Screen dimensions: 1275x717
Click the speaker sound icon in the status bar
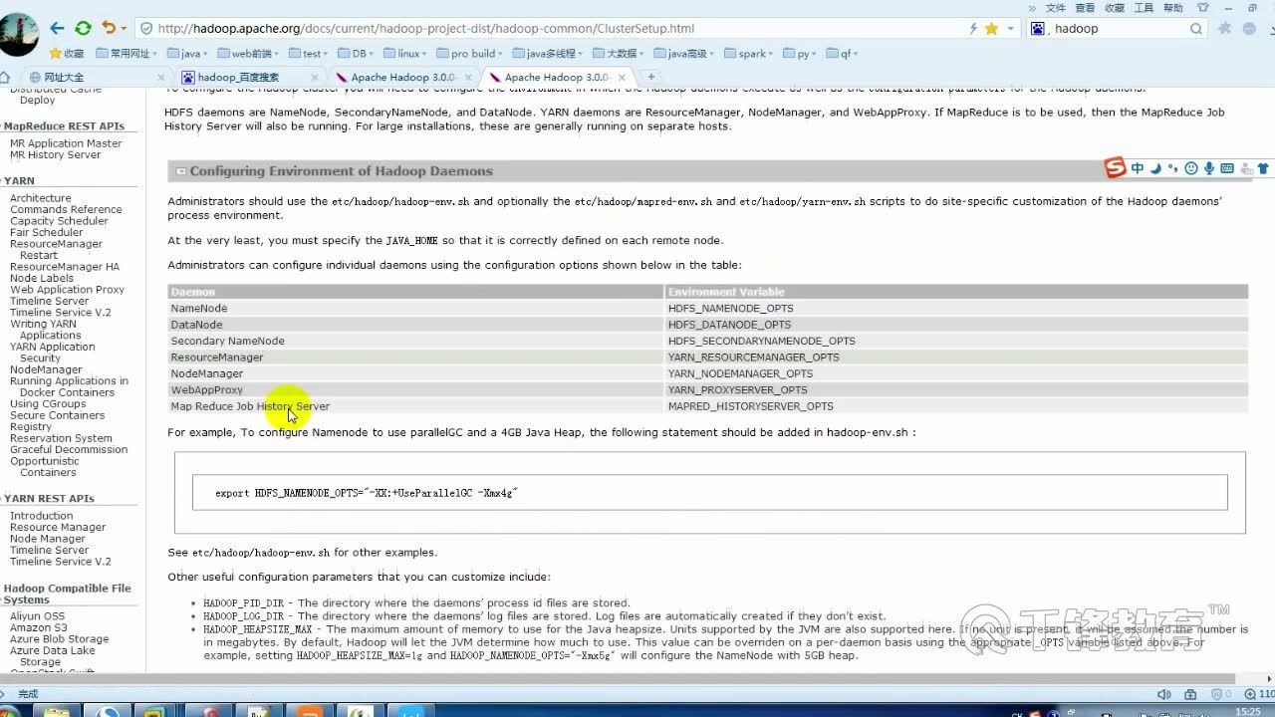click(1164, 694)
